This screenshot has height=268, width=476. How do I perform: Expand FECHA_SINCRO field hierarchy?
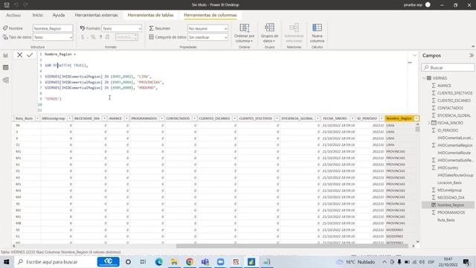(428, 123)
